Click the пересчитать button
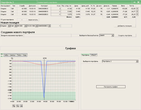This screenshot has height=110, width=141. (33, 20)
